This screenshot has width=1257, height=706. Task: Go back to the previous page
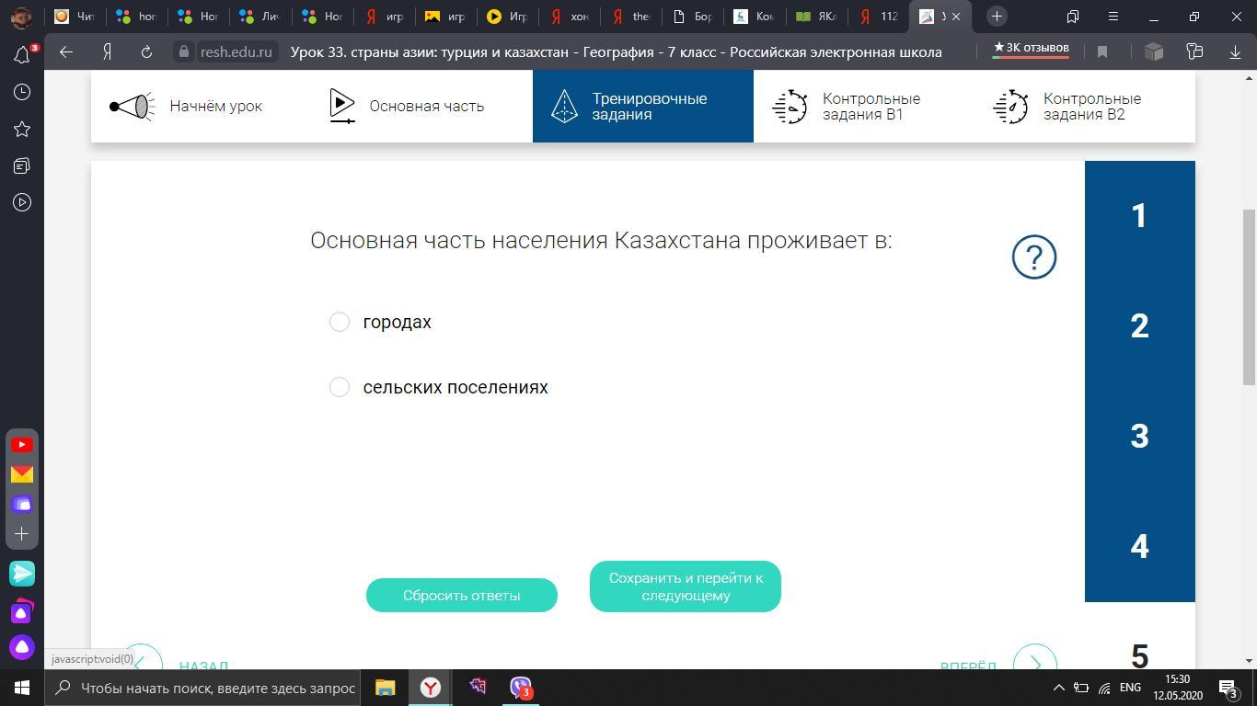coord(66,52)
